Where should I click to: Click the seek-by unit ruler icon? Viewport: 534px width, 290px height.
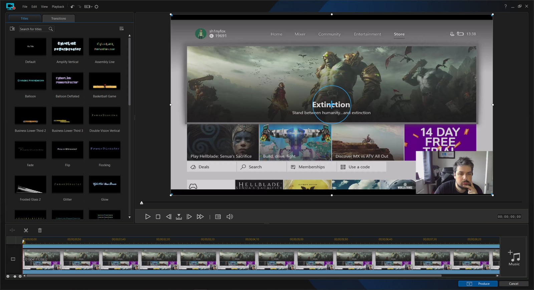click(179, 217)
